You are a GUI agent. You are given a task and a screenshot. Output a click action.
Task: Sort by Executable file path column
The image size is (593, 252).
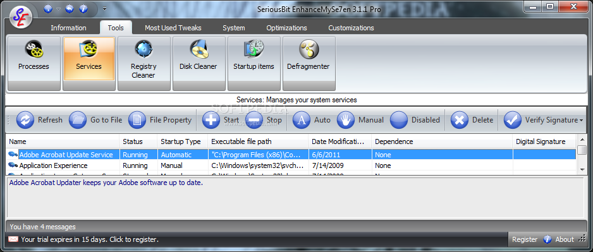point(259,141)
